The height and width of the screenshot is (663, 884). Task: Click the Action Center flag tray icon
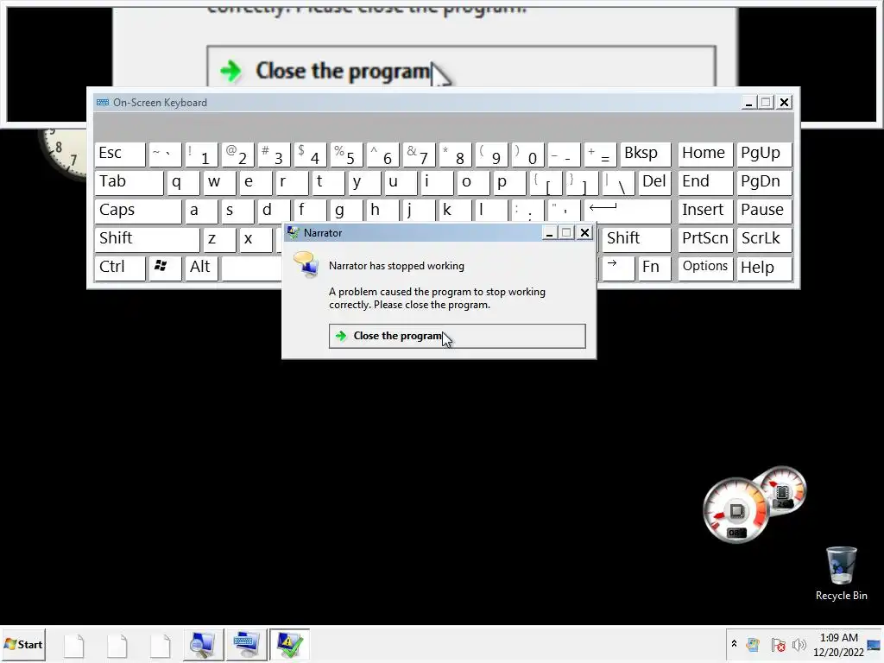click(778, 644)
